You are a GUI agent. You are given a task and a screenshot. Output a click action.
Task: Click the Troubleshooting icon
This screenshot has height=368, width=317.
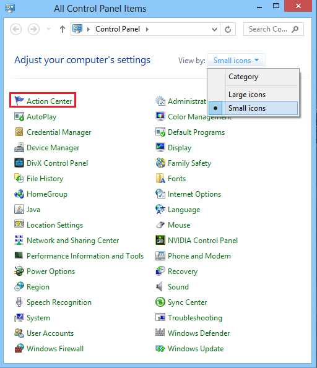[160, 317]
